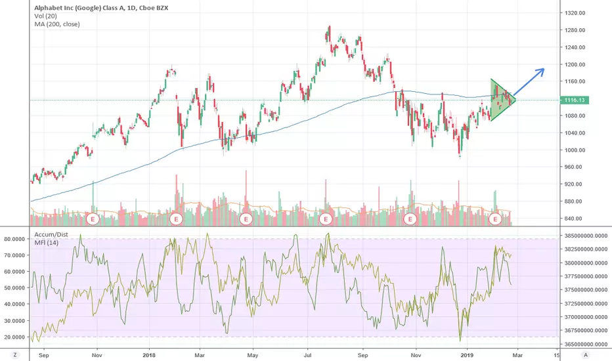Click the 70.0000 MFI scale value
The height and width of the screenshot is (361, 612).
pyautogui.click(x=14, y=255)
